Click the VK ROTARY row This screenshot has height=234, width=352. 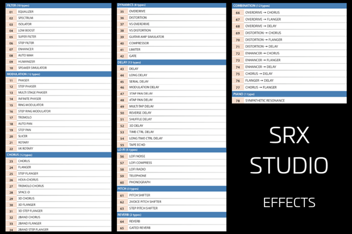tap(58, 149)
